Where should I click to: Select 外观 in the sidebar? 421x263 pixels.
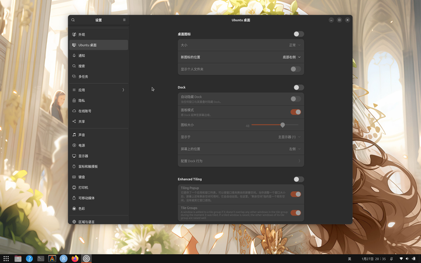99,34
